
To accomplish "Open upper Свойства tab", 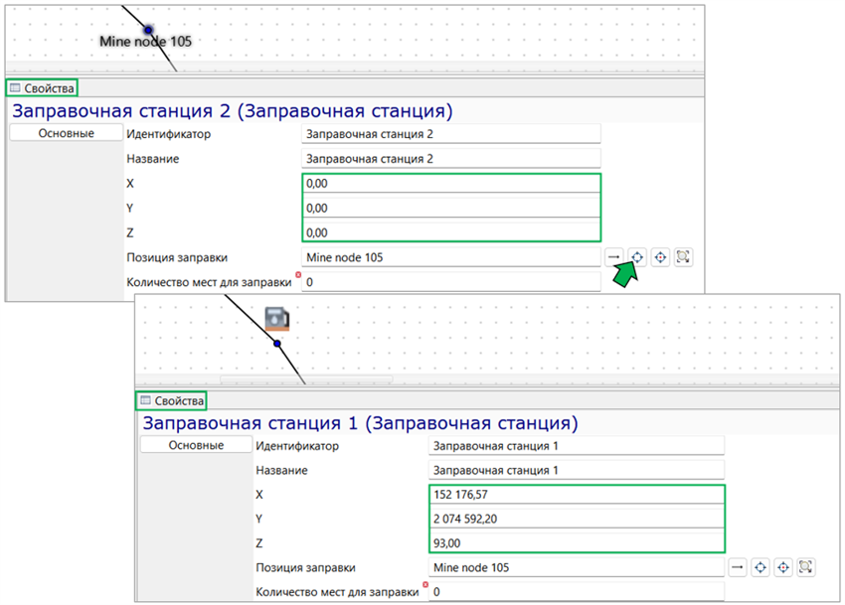I will 42,87.
